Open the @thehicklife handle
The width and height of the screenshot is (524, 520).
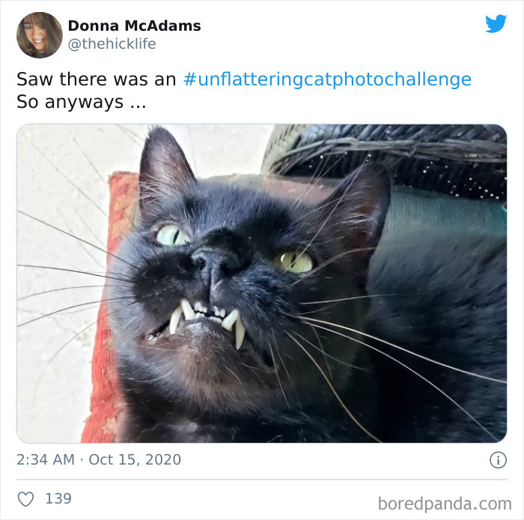coord(112,44)
